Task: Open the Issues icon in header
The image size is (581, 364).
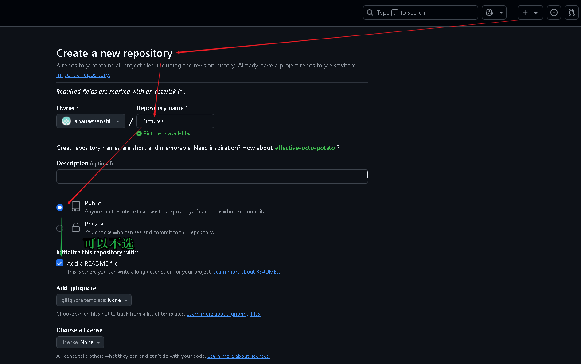Action: (554, 12)
